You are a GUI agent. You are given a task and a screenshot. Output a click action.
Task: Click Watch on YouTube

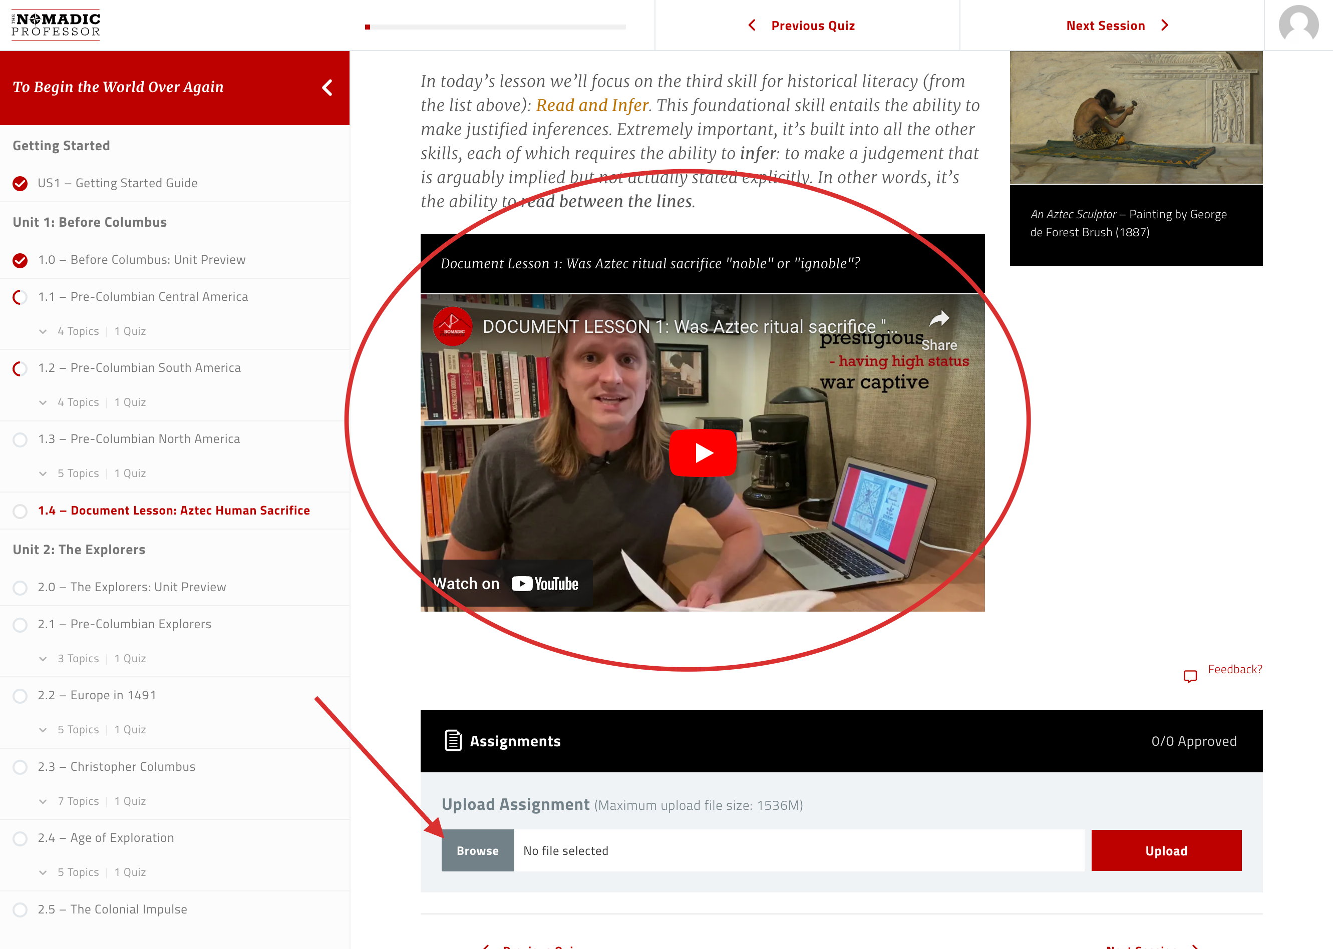coord(506,584)
